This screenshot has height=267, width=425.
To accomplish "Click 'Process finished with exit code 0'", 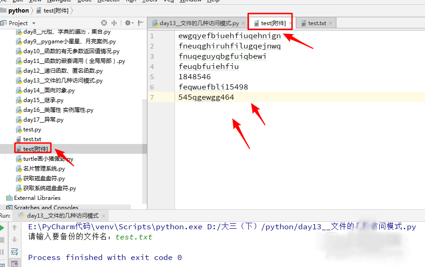I will (105, 258).
